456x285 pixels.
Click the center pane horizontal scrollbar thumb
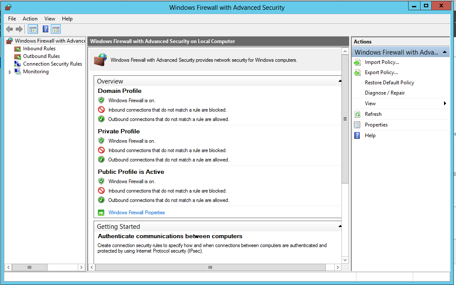[x=210, y=267]
